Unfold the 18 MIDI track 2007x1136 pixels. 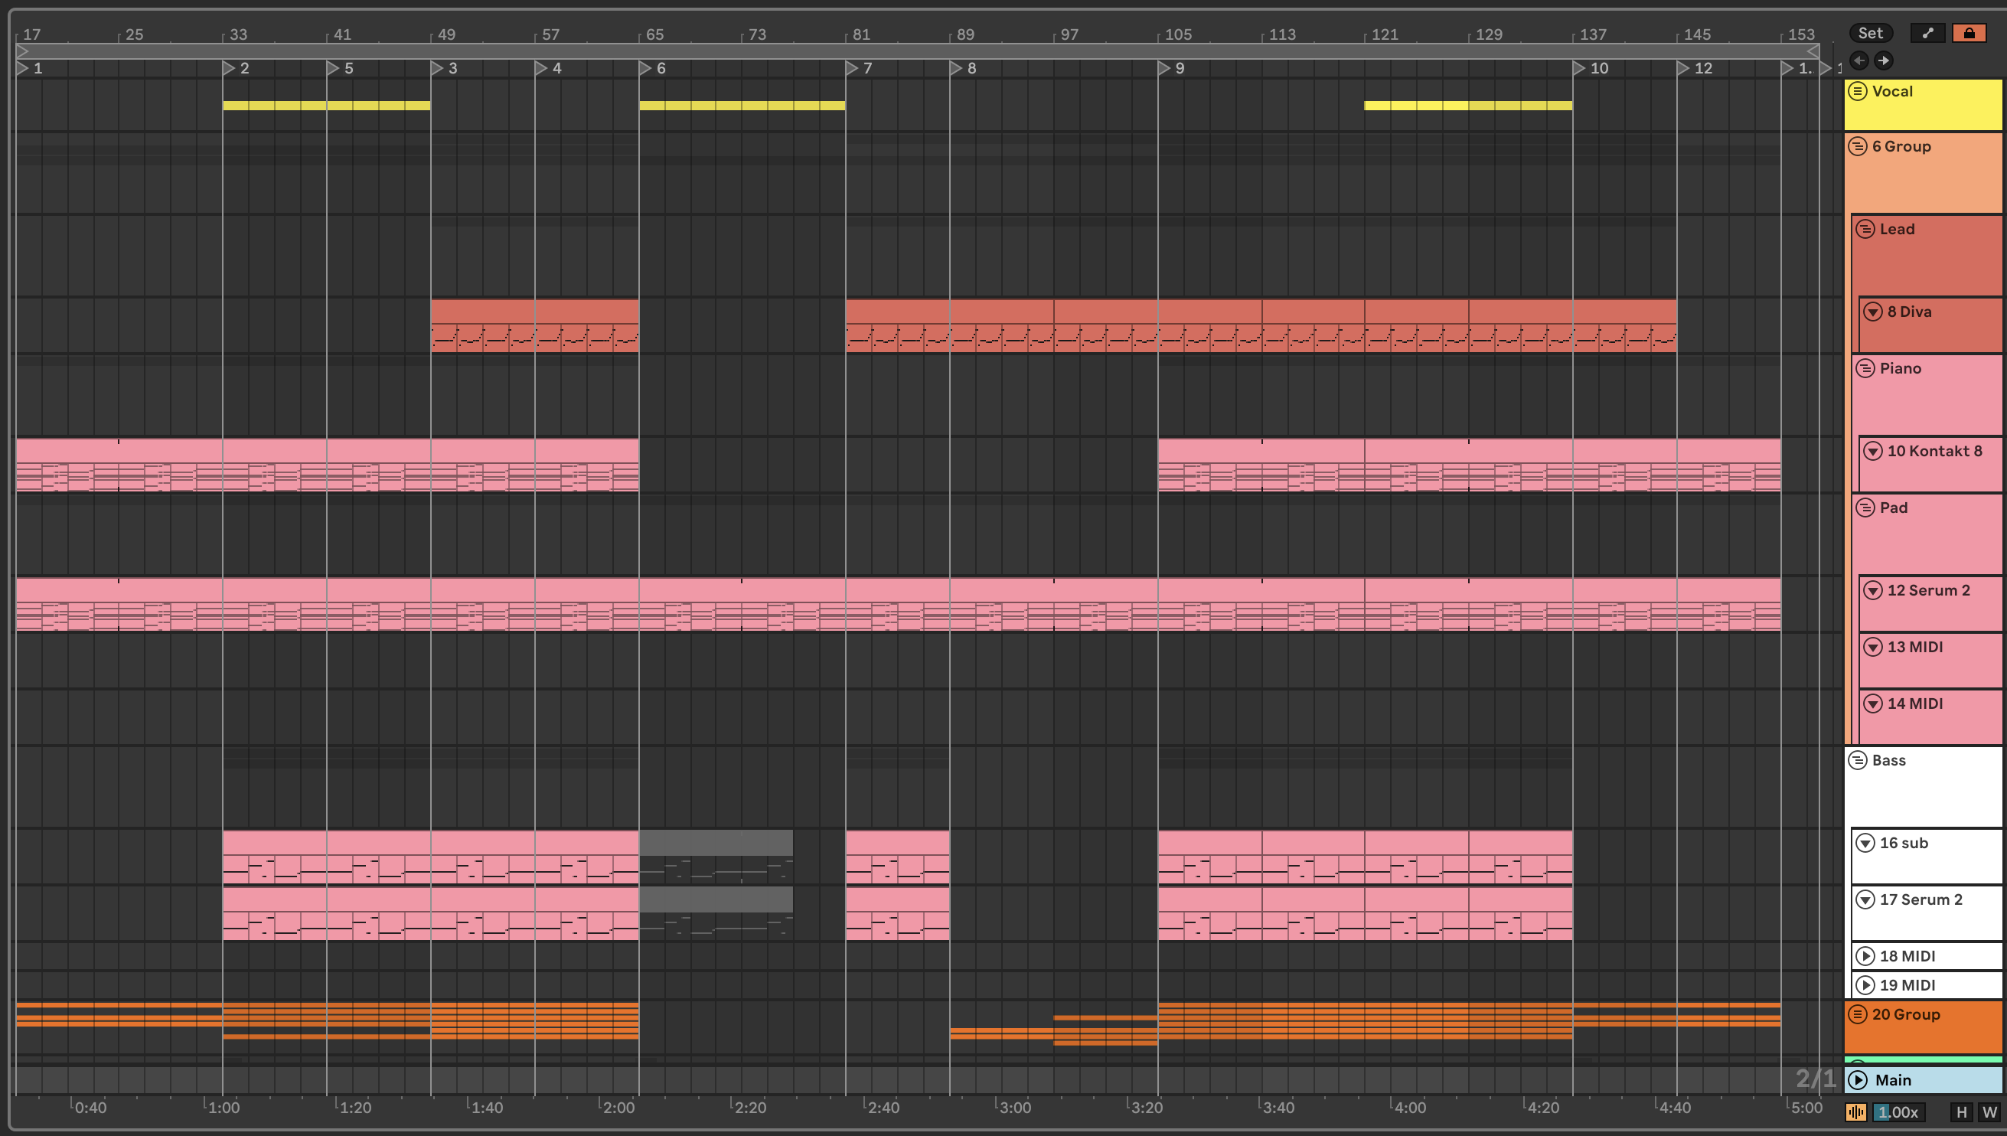1865,956
